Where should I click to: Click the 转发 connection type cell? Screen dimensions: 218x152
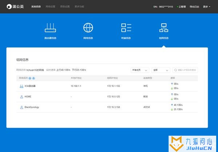click(145, 96)
